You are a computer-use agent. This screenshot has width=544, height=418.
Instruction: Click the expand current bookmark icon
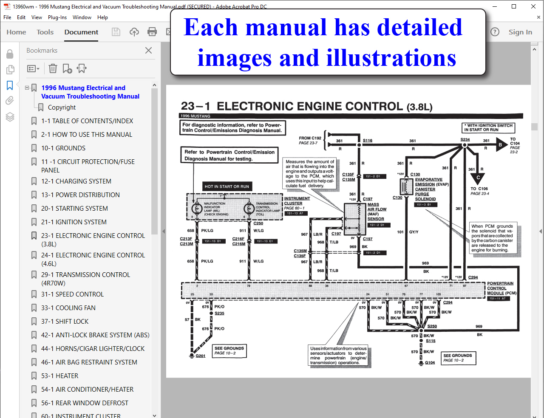(82, 68)
